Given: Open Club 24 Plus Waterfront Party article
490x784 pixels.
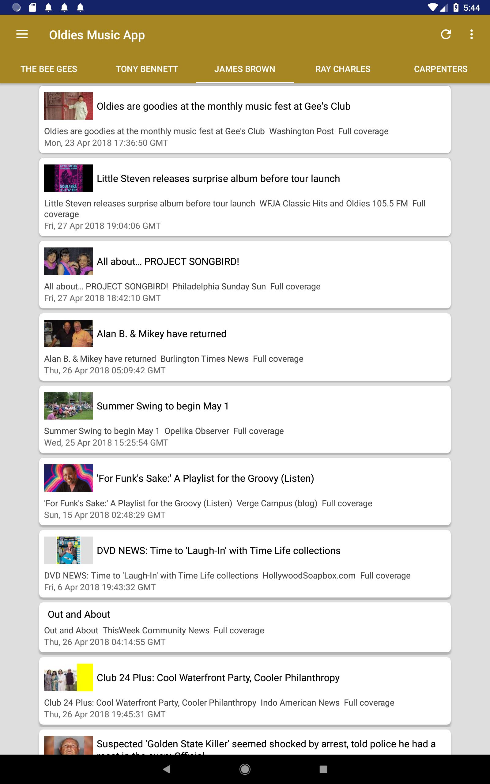Looking at the screenshot, I should pos(245,691).
